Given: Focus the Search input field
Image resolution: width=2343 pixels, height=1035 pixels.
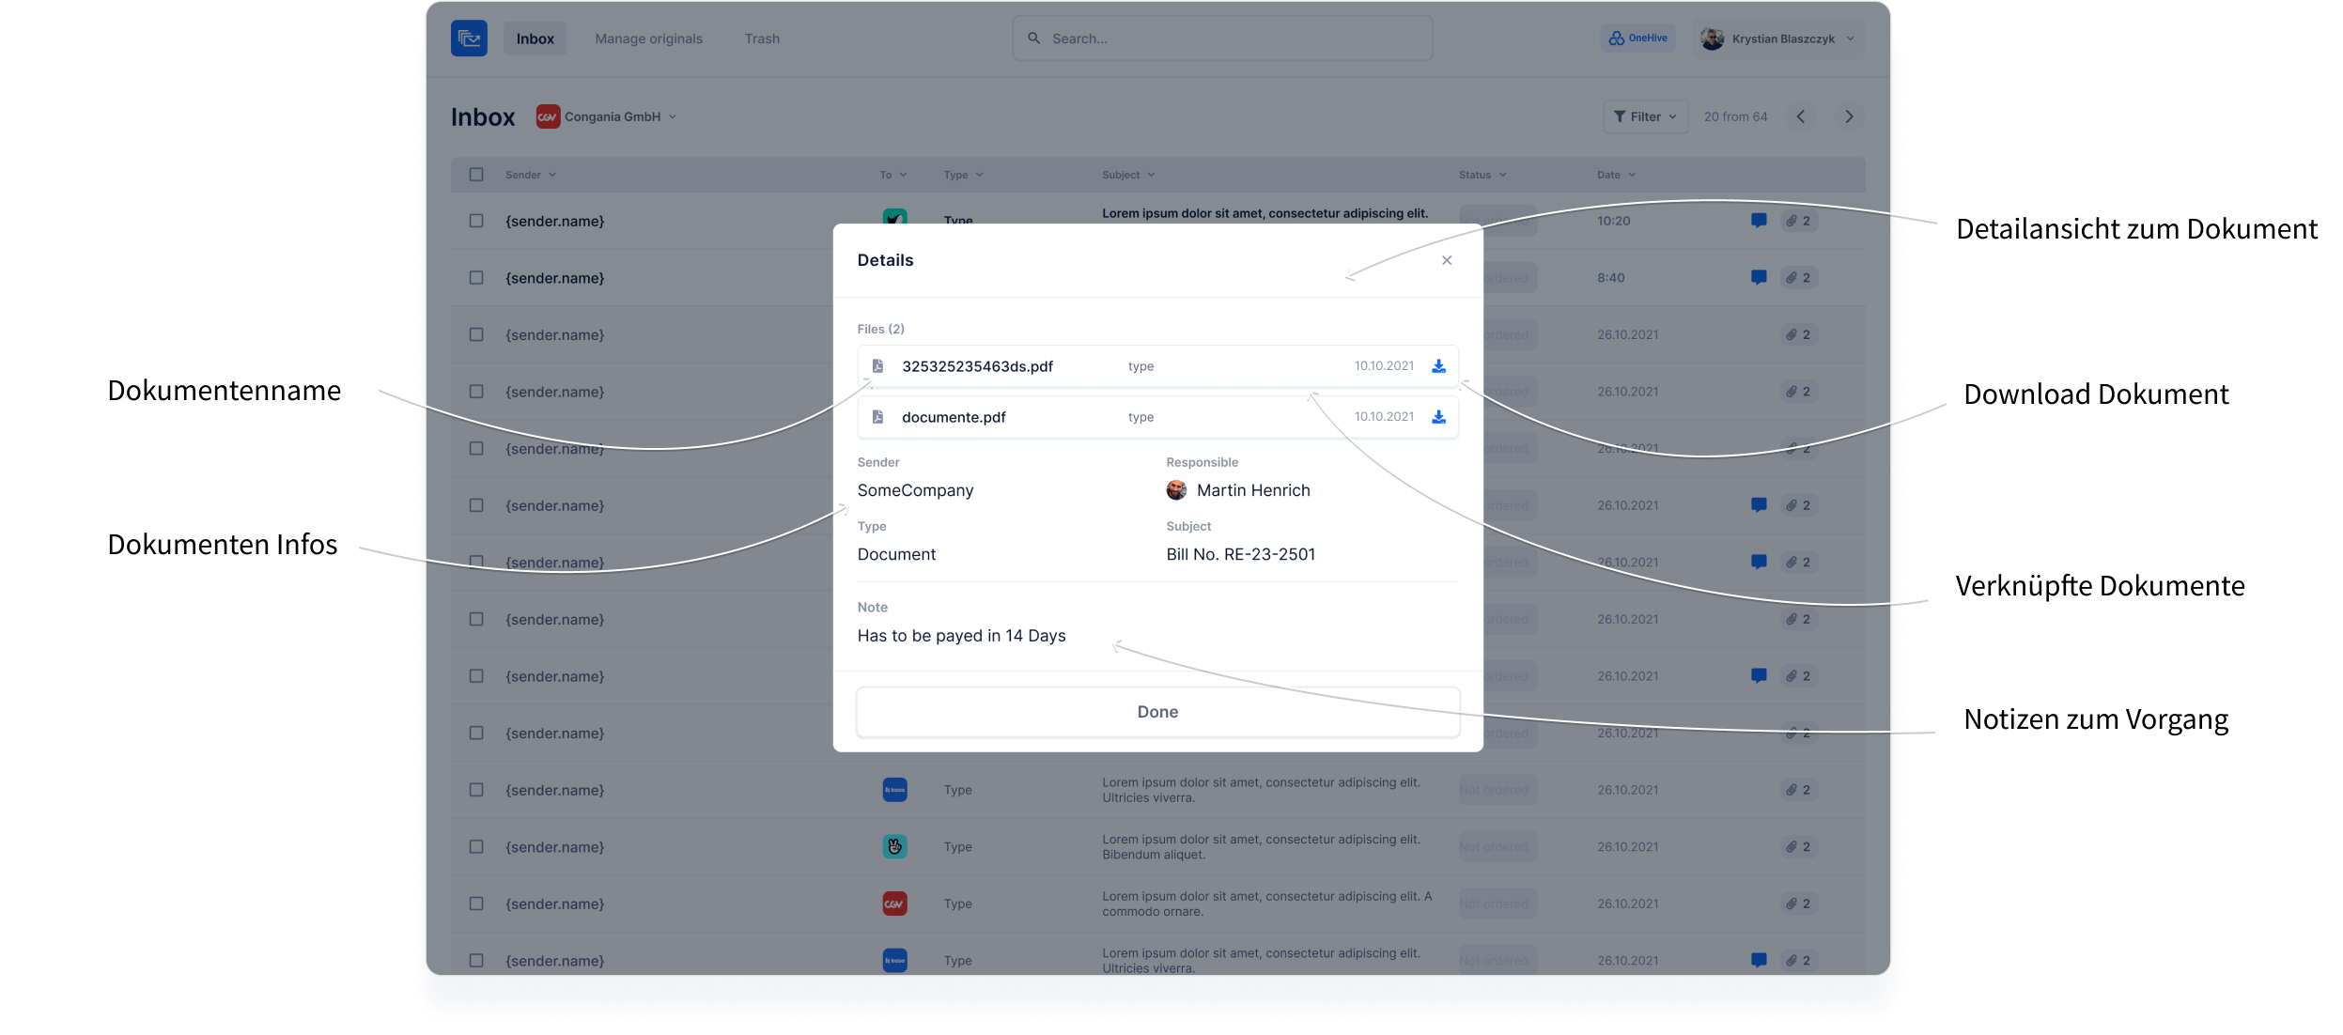Looking at the screenshot, I should coord(1221,39).
